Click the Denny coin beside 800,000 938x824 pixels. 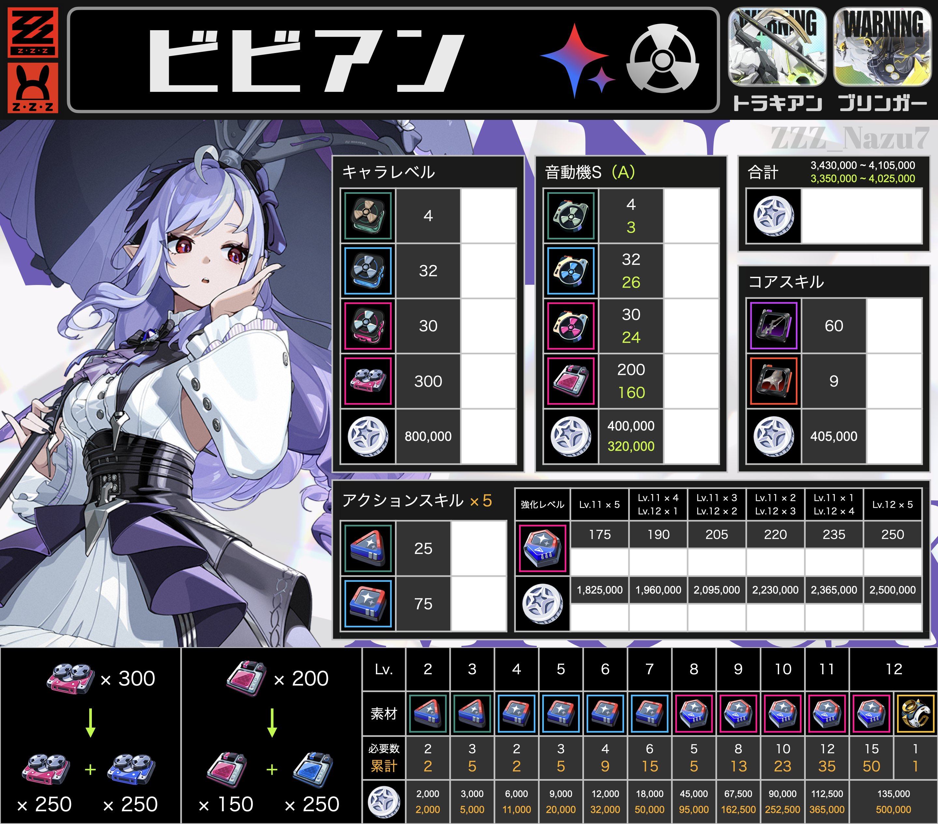coord(368,436)
